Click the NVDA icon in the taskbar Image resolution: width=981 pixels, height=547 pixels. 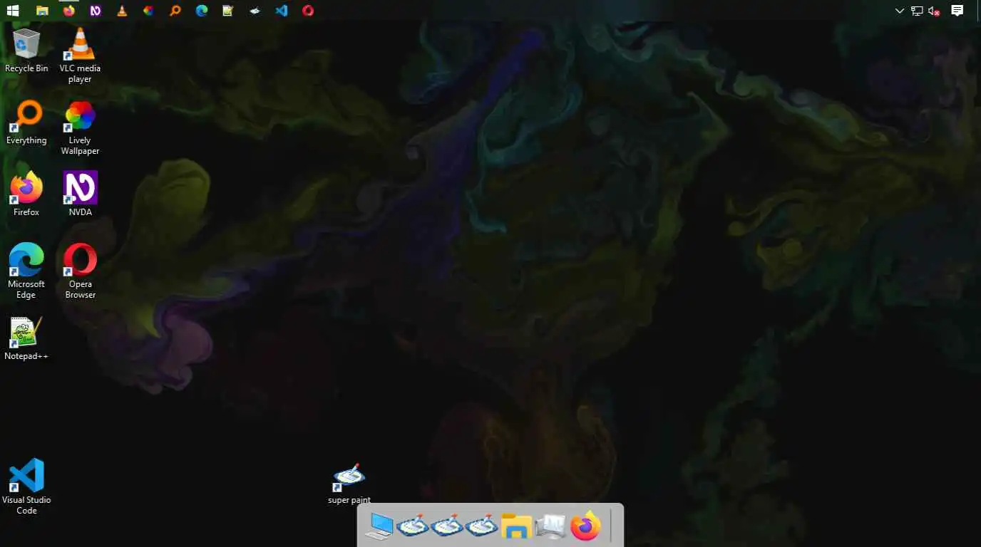(96, 11)
